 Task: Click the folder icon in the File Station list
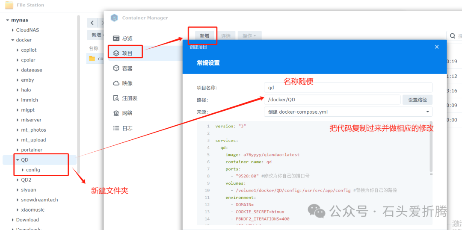(x=92, y=58)
